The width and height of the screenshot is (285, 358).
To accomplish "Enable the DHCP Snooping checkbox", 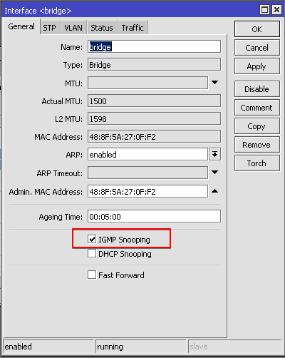I will (92, 253).
